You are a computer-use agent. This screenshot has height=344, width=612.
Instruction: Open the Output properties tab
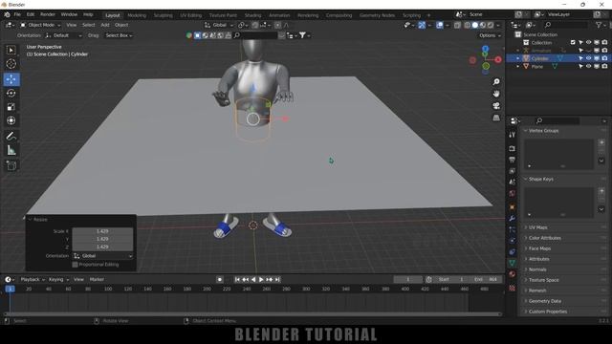(513, 160)
